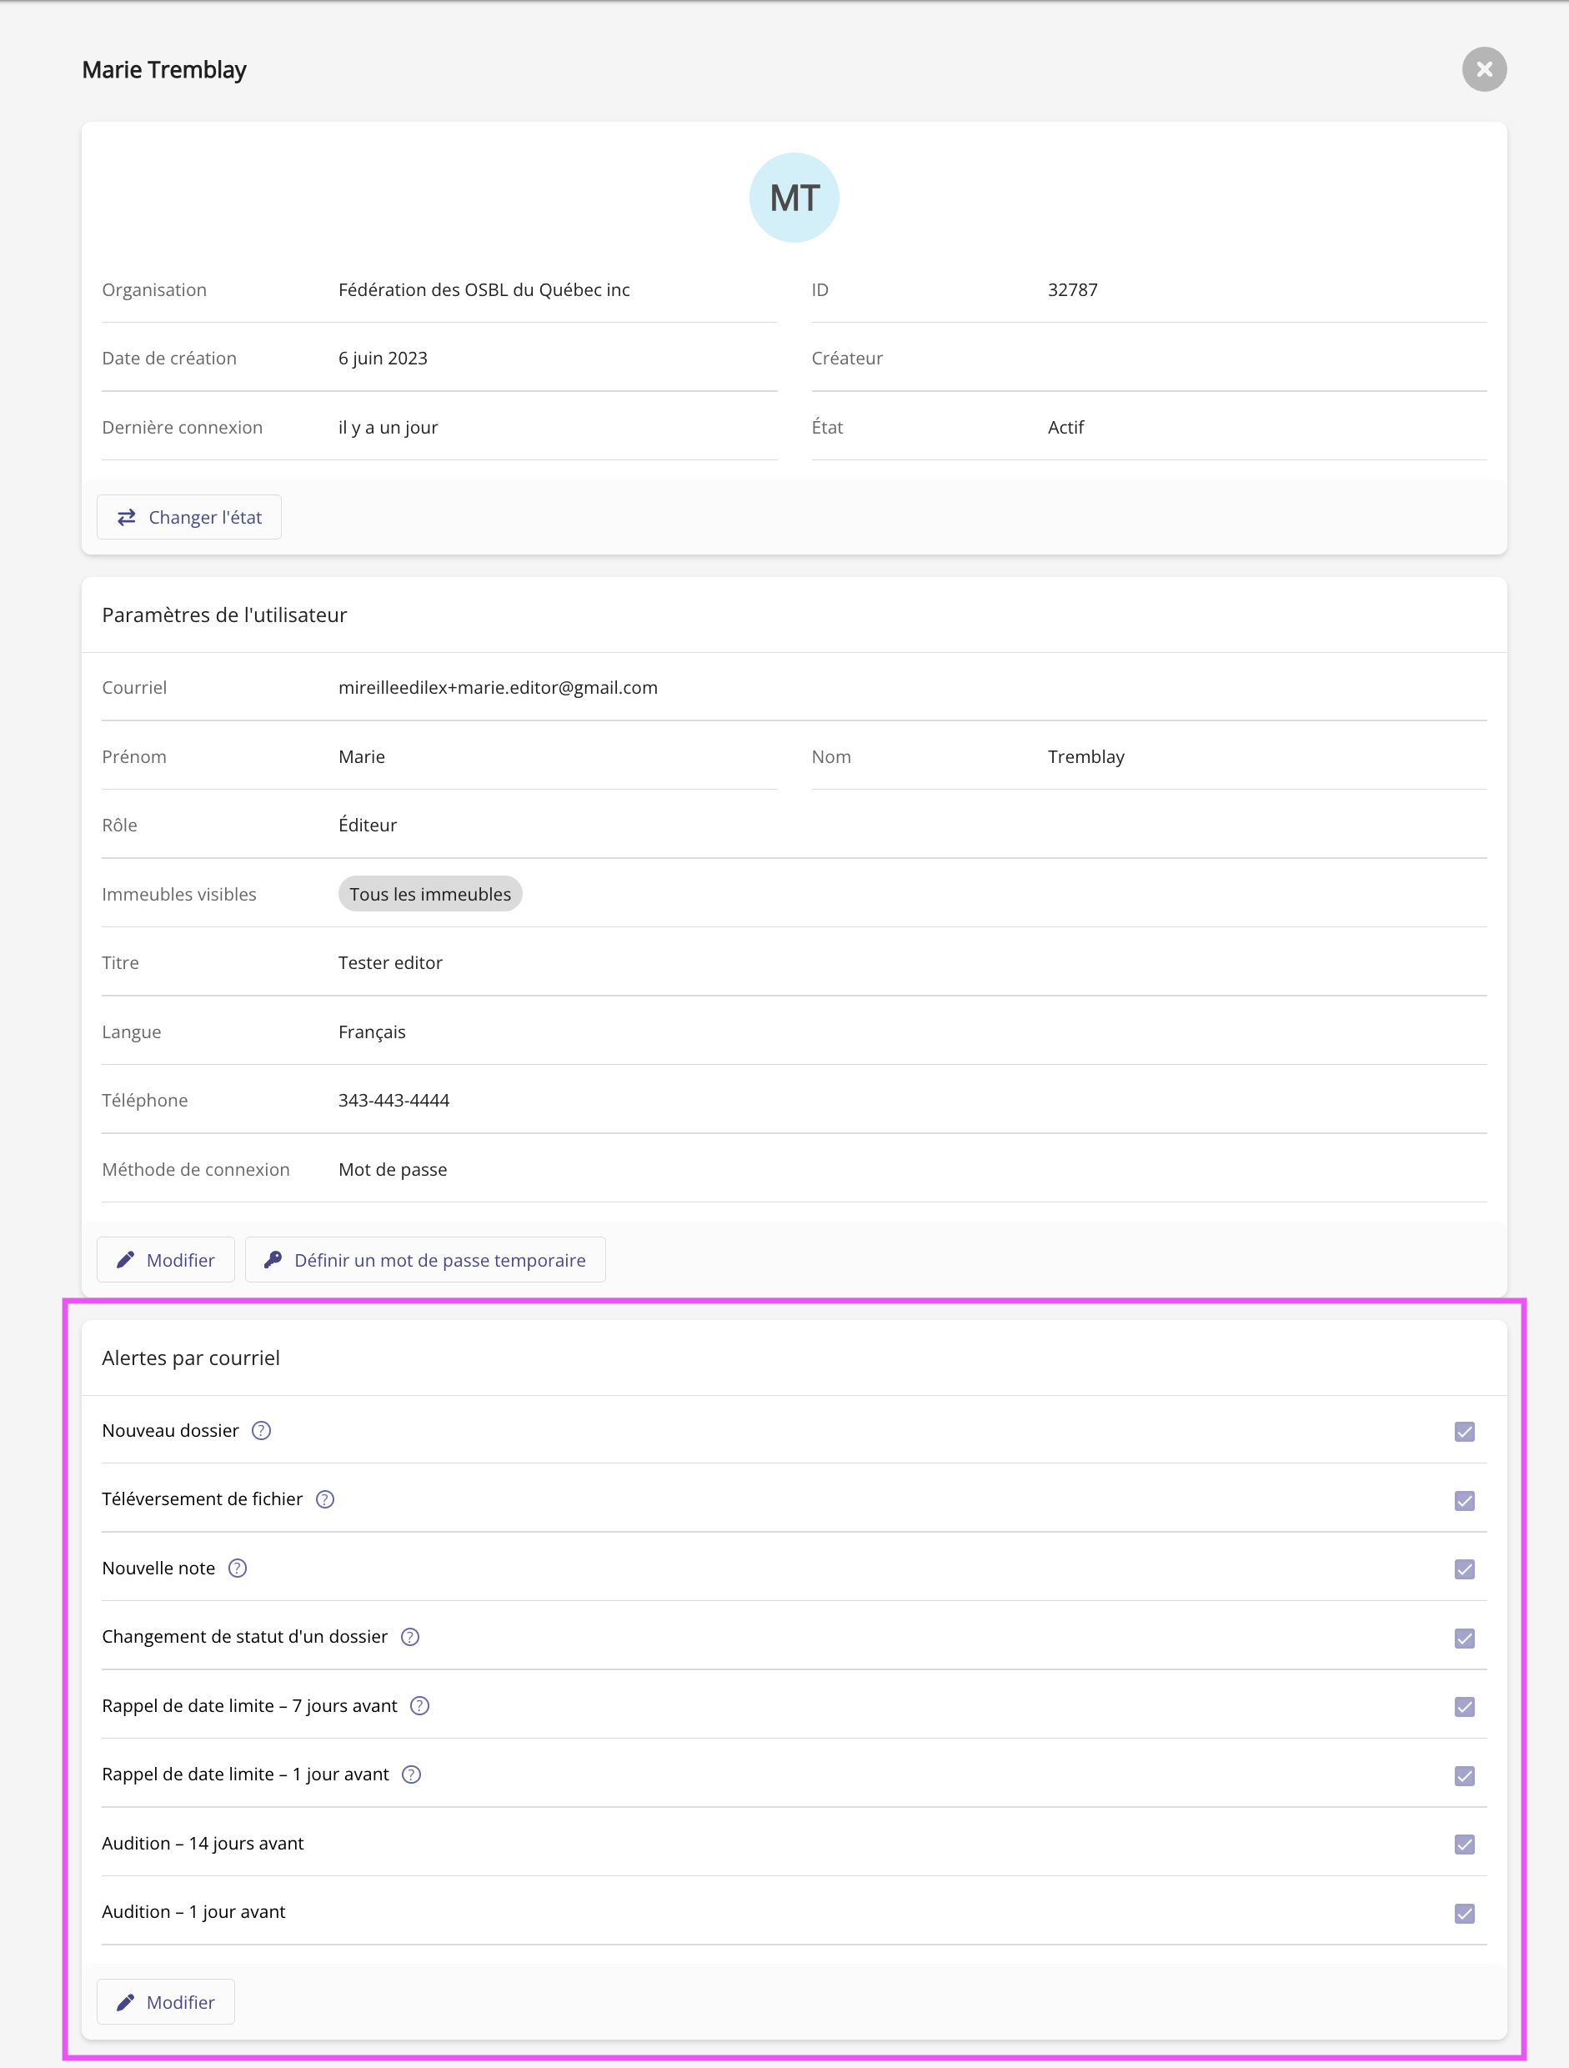
Task: Open the Nouvelle note help tooltip icon
Action: [x=238, y=1568]
